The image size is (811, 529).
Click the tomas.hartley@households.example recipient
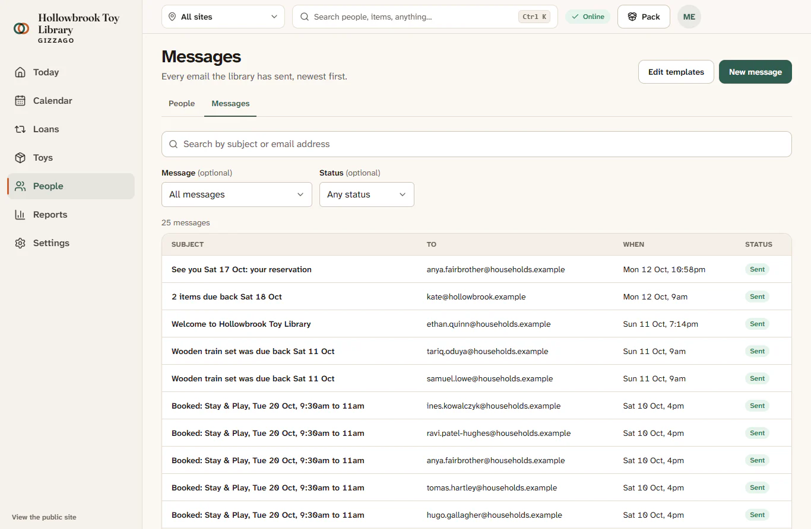click(x=492, y=487)
